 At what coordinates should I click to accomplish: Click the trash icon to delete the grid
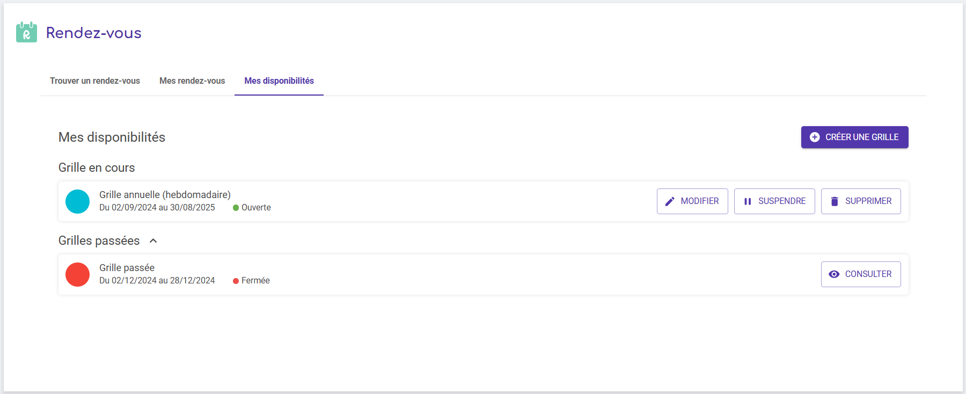pyautogui.click(x=835, y=201)
